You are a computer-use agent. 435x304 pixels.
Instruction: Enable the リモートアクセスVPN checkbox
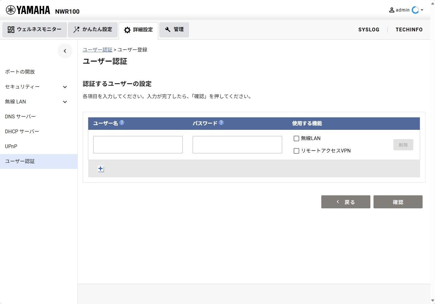tap(296, 151)
